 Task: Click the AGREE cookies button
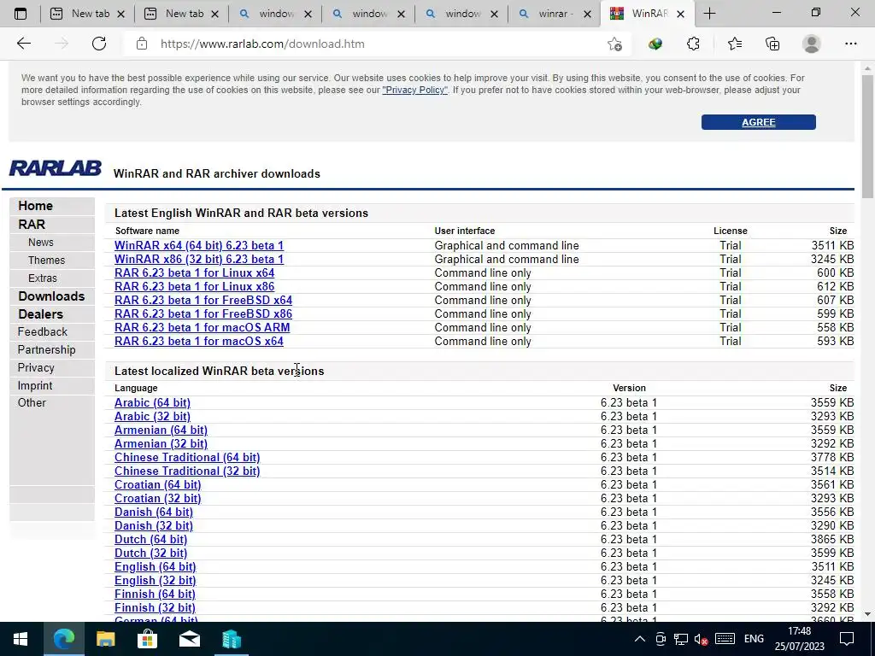tap(759, 122)
